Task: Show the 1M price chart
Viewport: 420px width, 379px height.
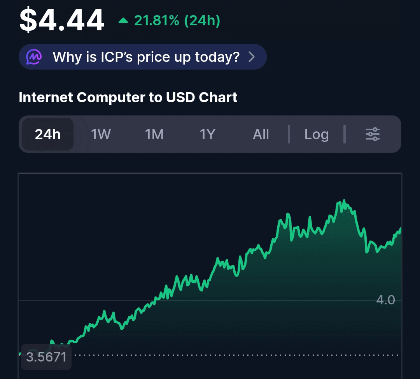Action: 154,134
